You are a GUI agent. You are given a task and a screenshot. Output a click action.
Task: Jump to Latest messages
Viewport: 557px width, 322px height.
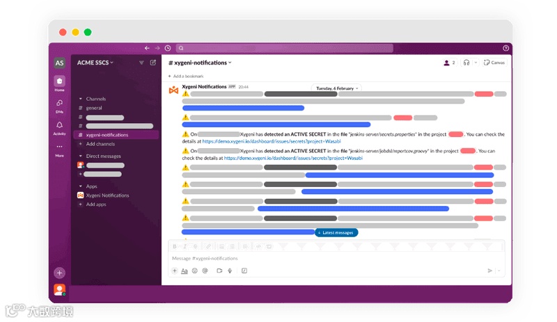coord(336,232)
